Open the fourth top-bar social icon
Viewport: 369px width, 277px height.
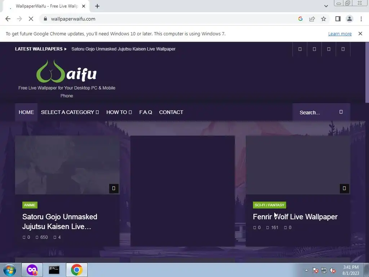pyautogui.click(x=343, y=49)
